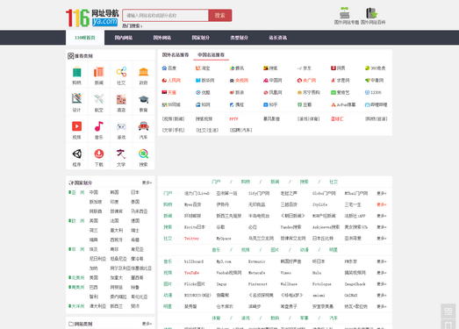Open 类型划分 in the navigation bar

pos(240,38)
